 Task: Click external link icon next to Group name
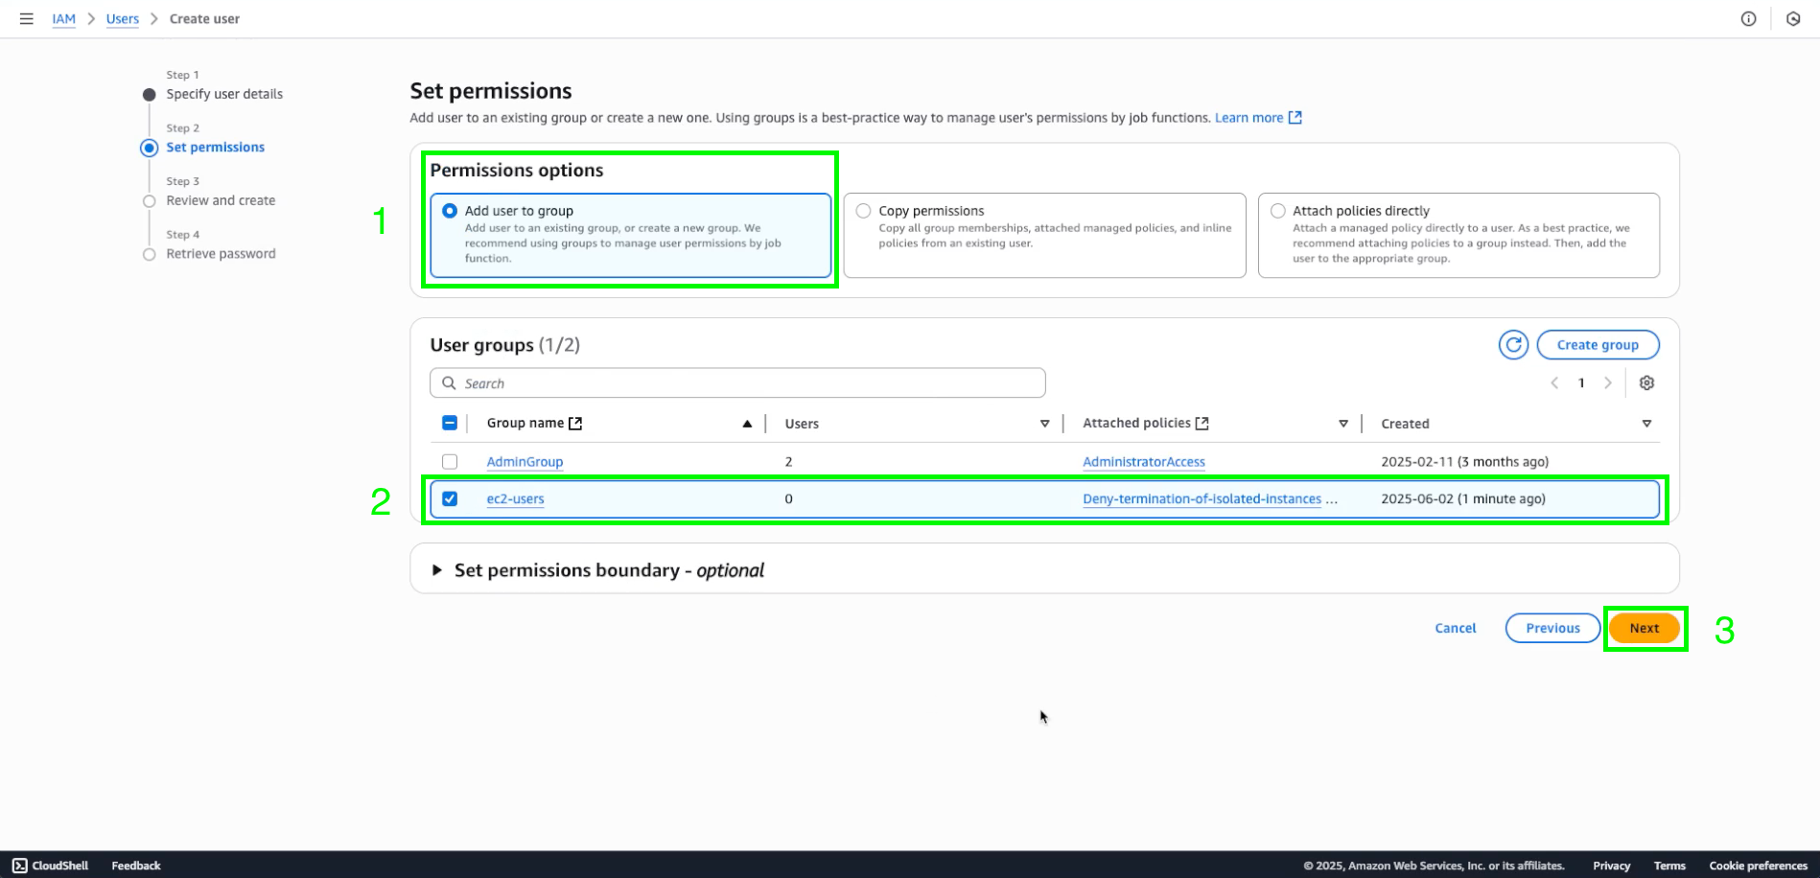click(x=575, y=423)
